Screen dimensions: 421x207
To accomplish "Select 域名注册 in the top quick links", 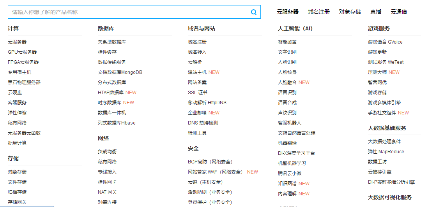I will point(318,12).
